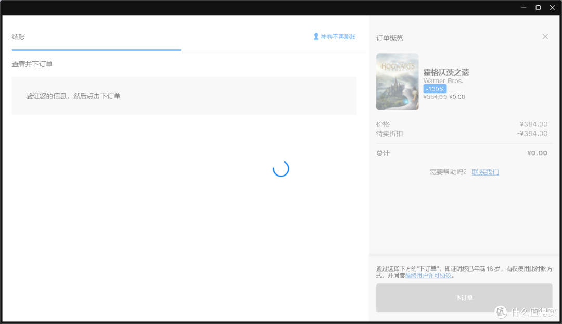Click the 特卖折扣 amount -¥384.00
The image size is (562, 324).
point(533,133)
